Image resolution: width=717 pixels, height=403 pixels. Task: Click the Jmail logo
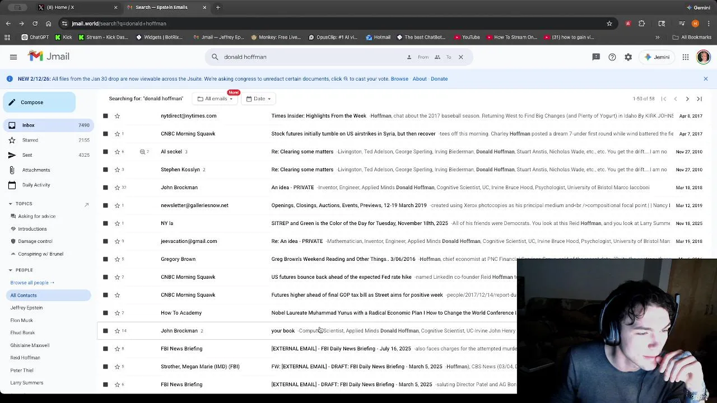pos(49,57)
